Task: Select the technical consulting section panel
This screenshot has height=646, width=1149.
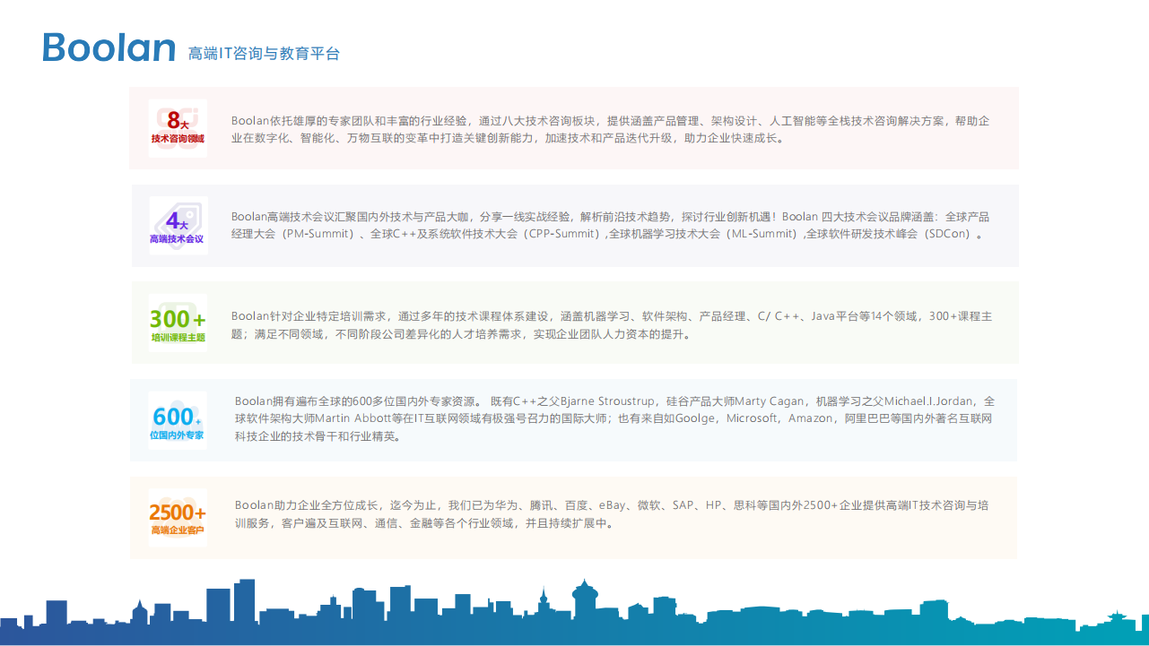Action: click(x=574, y=127)
